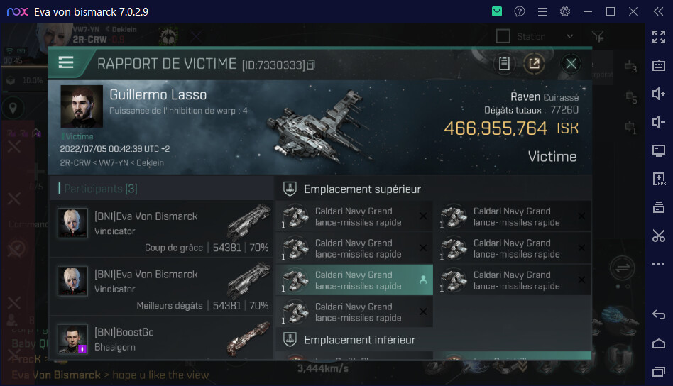The height and width of the screenshot is (386, 673).
Task: Open the Nox keyboard mapping icon
Action: (x=658, y=65)
